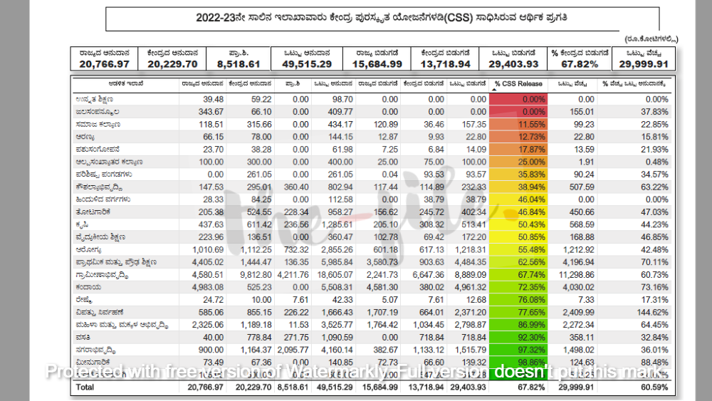This screenshot has height=401, width=712.
Task: Click the yellow 50.43% CSS release cell
Action: (x=518, y=224)
